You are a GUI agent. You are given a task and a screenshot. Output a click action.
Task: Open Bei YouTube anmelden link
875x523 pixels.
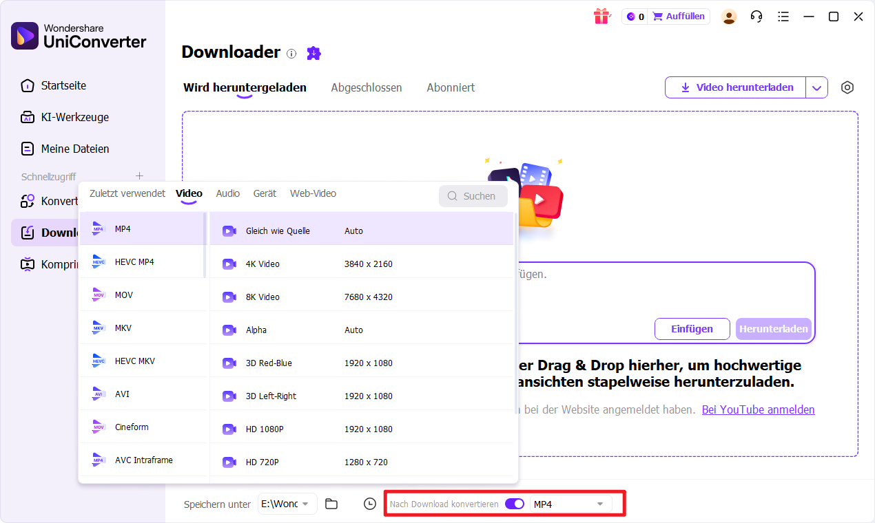coord(758,409)
